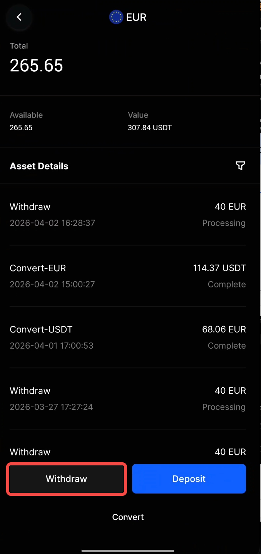This screenshot has width=261, height=554.
Task: Tap the 114.37 USDT amount
Action: point(219,268)
